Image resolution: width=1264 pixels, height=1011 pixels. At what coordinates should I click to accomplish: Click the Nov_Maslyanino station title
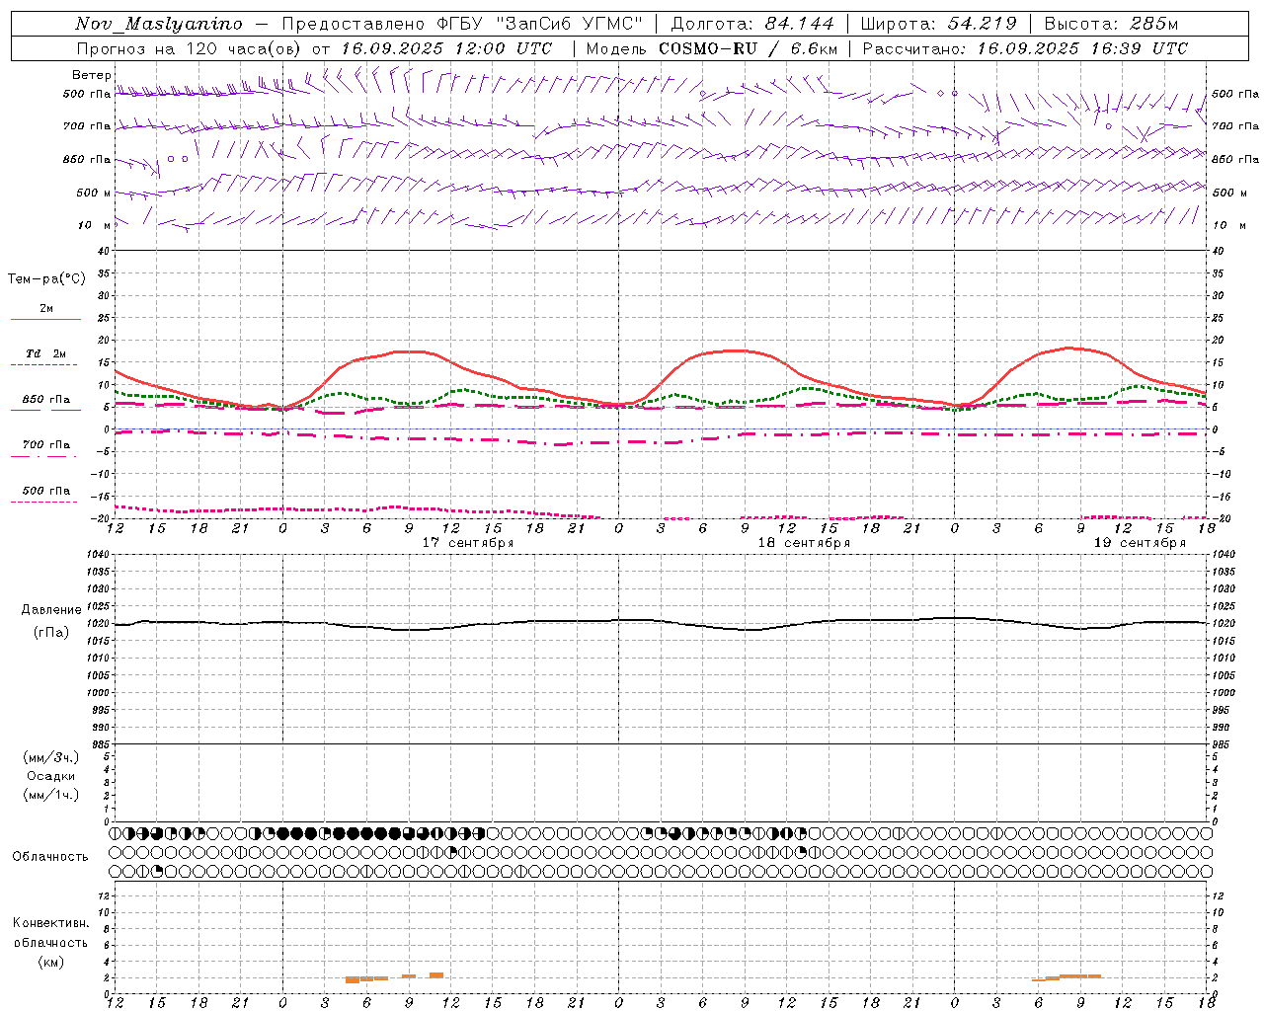coord(158,24)
